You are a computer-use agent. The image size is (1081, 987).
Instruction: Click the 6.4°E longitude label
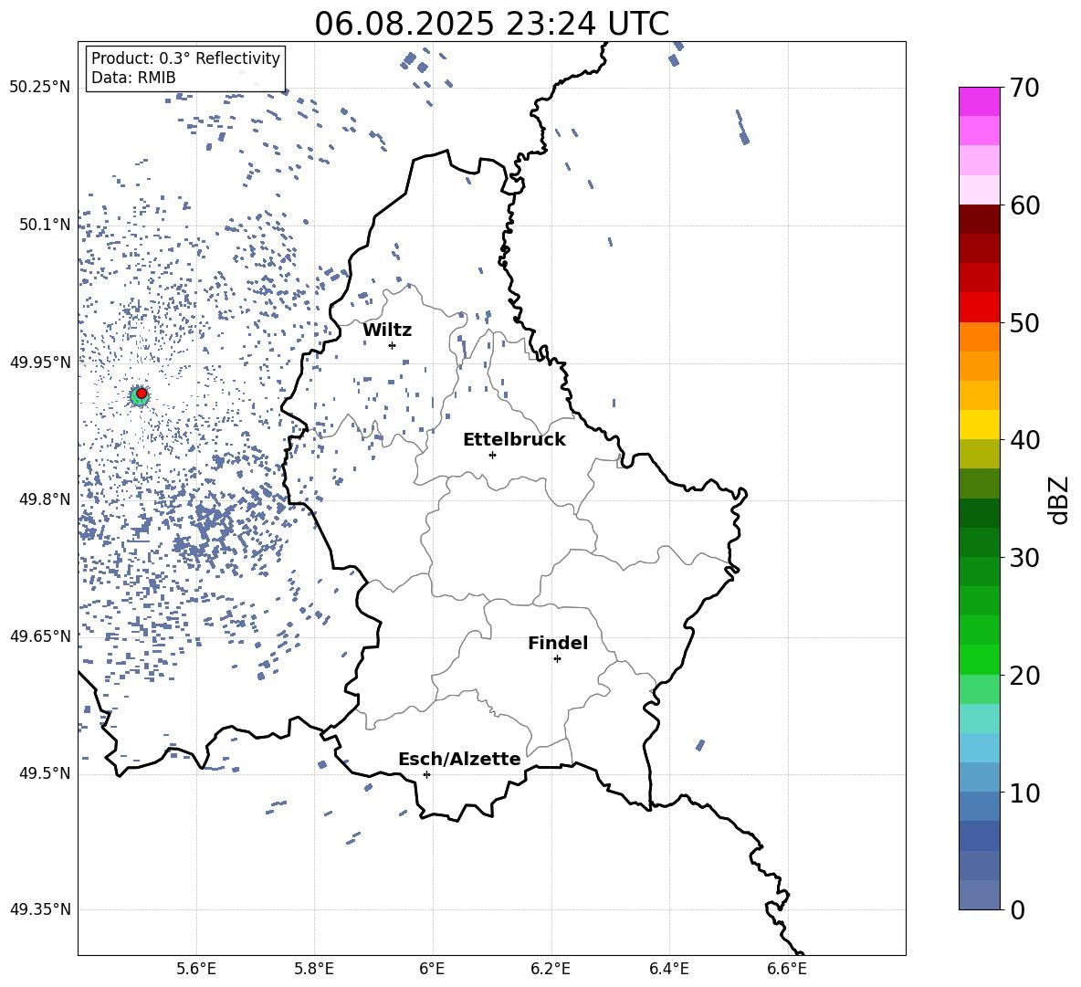click(668, 969)
